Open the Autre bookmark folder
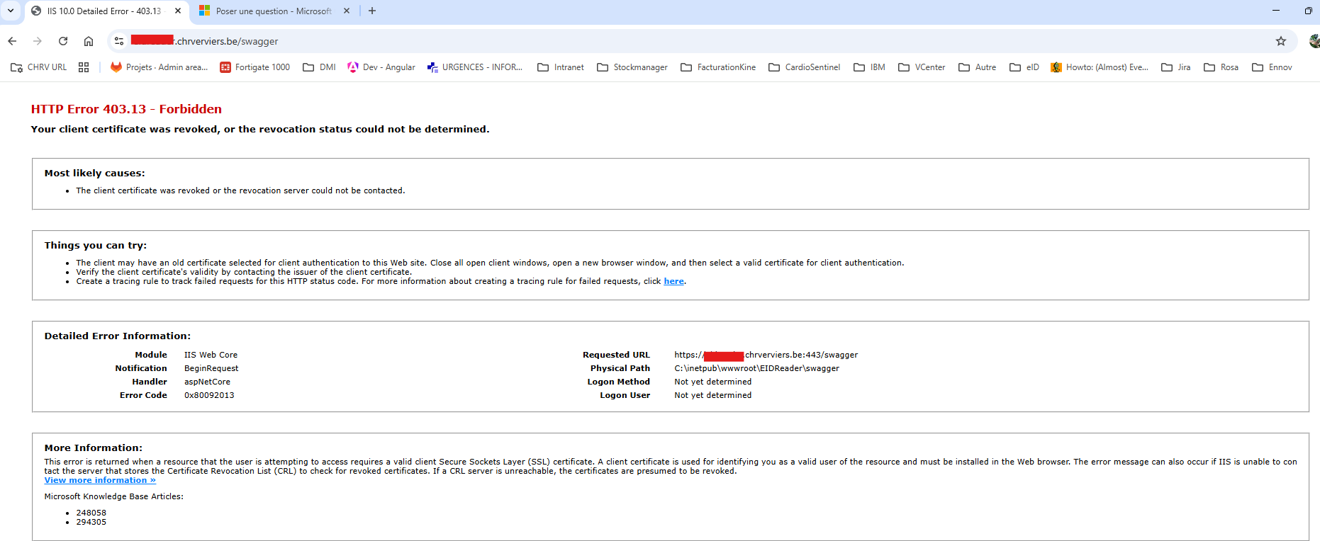1320x541 pixels. 978,67
